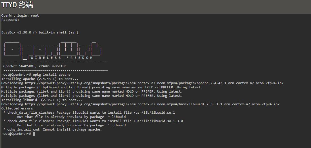Click the "WIRELESS FREEDOM" tagline
The height and width of the screenshot is (148, 311).
(62, 58)
